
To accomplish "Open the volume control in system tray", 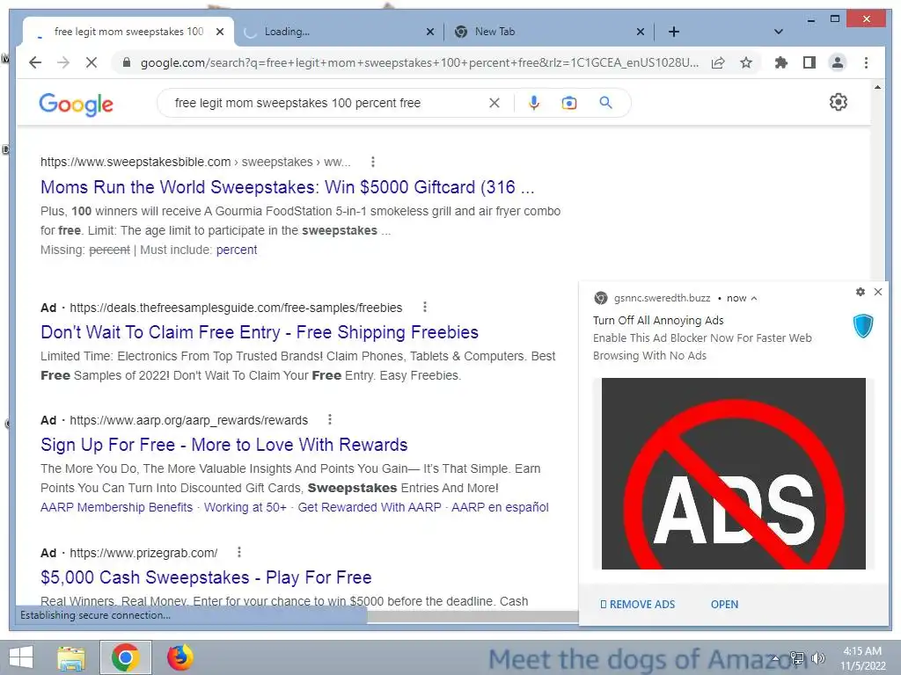I will coord(818,657).
